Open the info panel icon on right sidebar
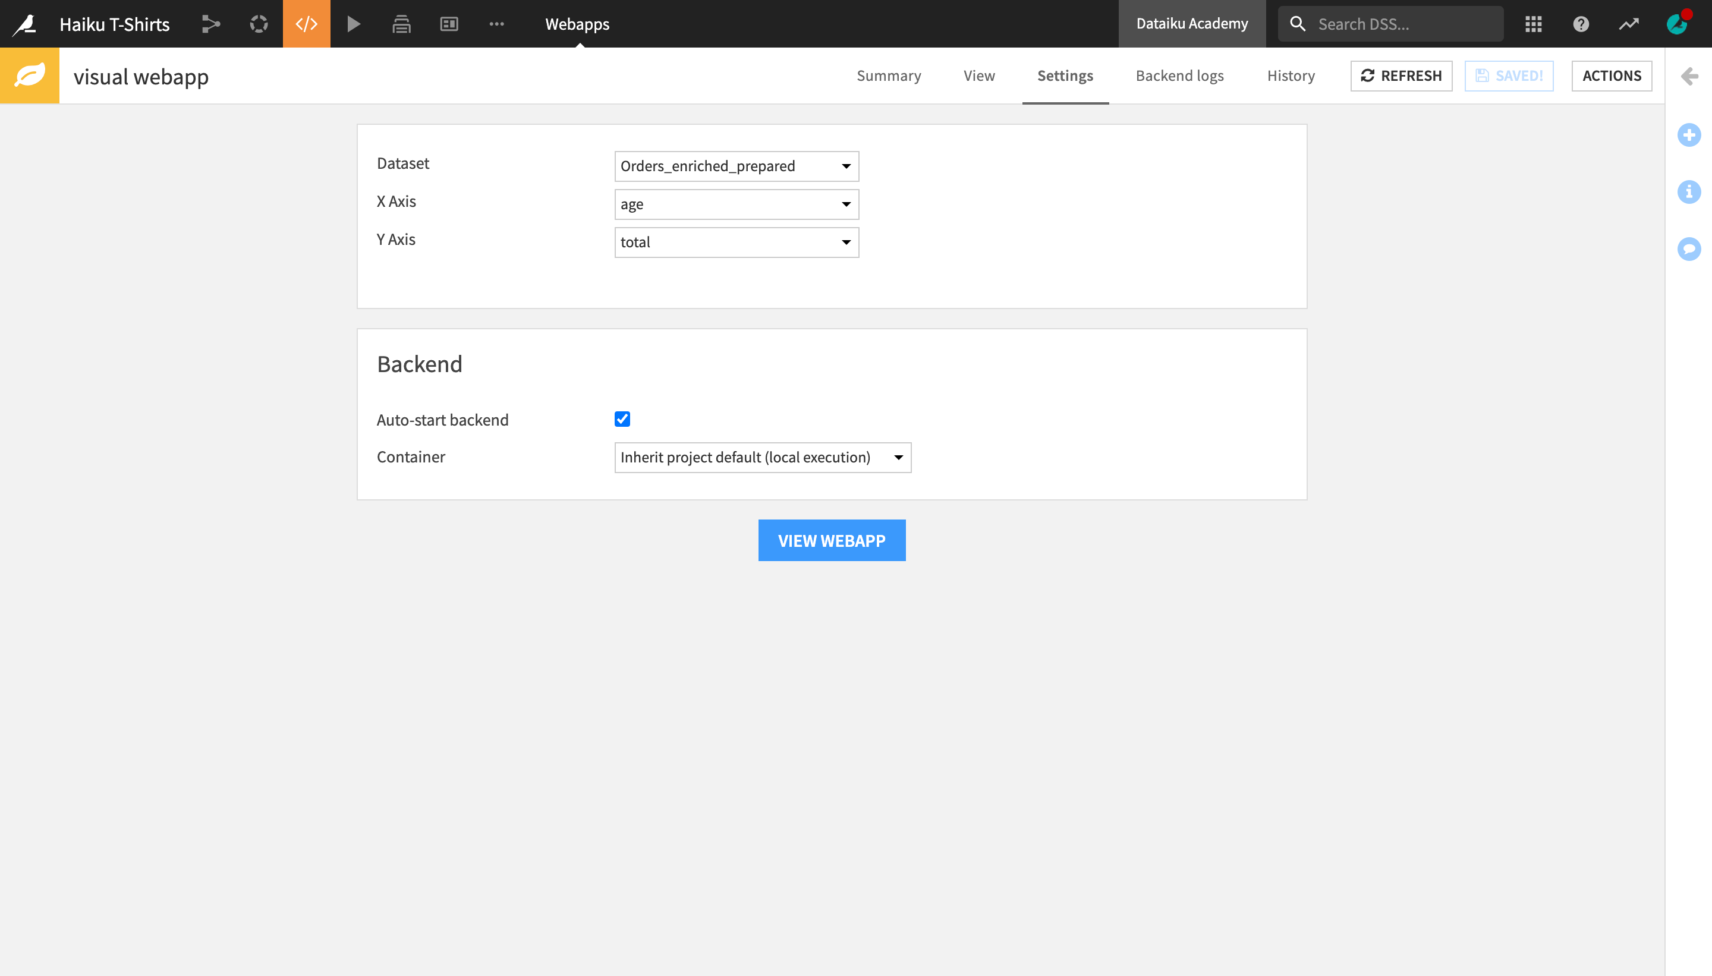Viewport: 1712px width, 976px height. (1691, 192)
